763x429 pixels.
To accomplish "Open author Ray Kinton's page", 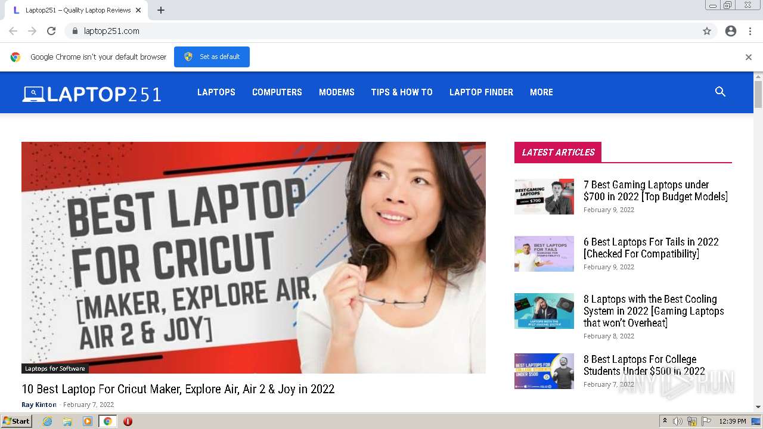I will [x=39, y=405].
